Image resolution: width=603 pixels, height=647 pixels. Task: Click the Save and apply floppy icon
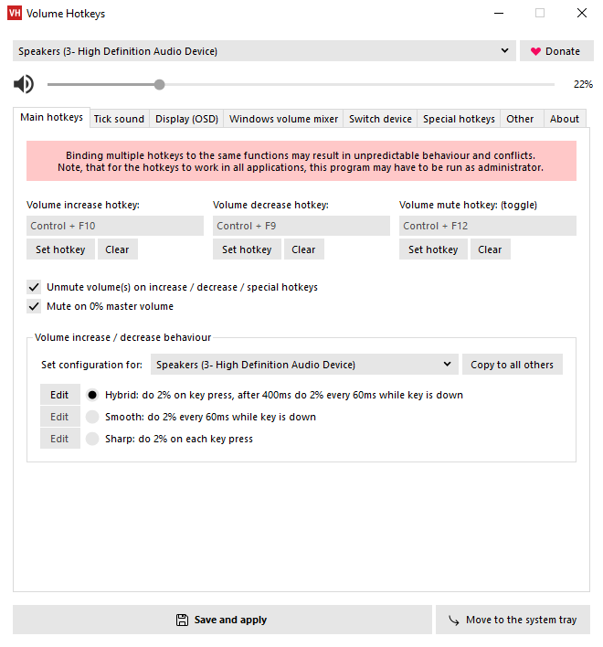coord(182,620)
